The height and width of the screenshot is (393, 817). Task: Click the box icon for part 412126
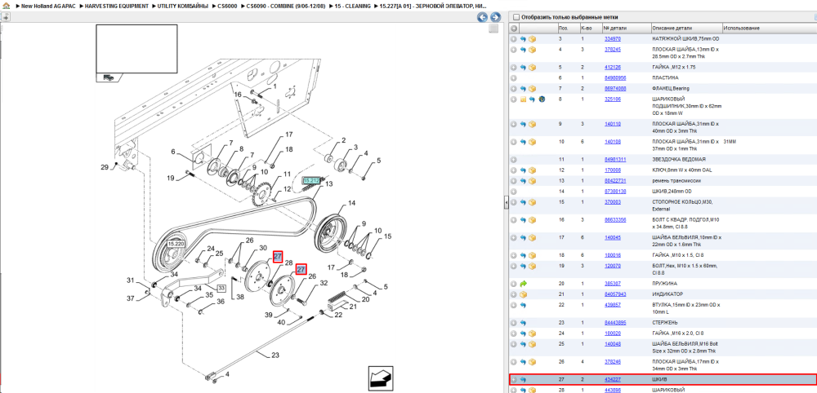tap(533, 68)
